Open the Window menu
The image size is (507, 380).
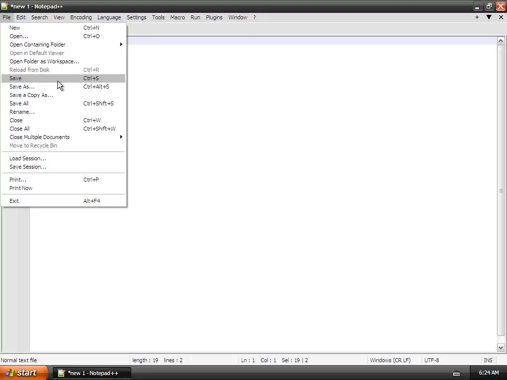(238, 17)
